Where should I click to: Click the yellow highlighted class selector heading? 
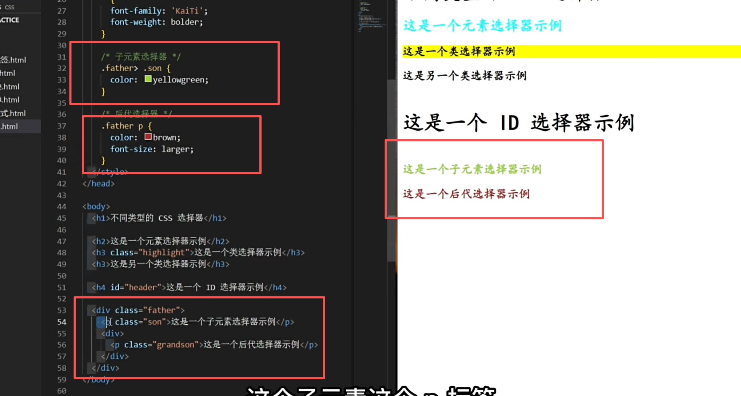point(459,52)
